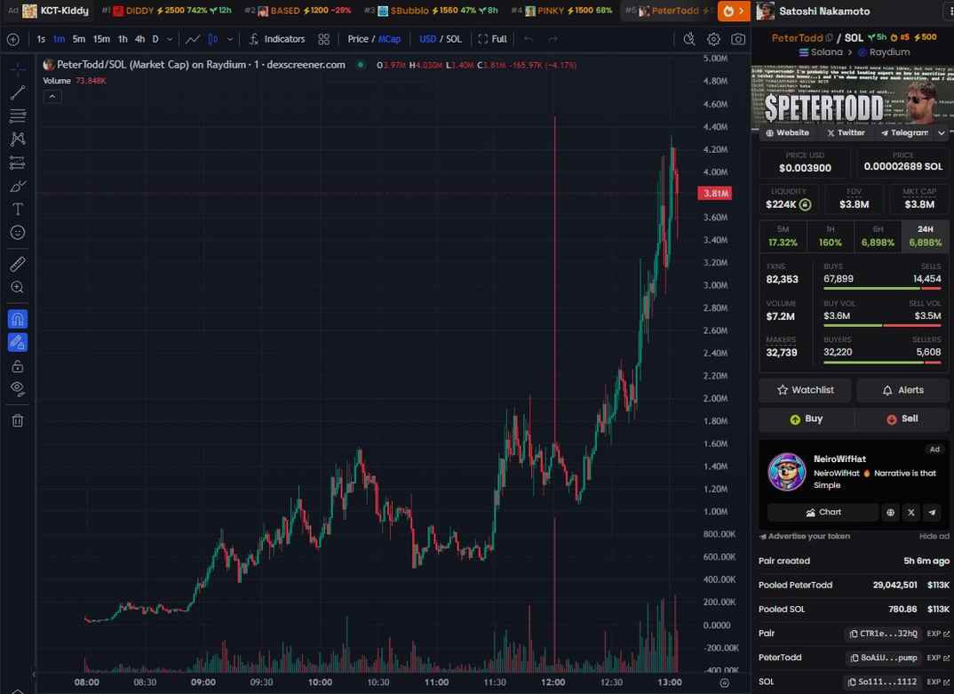Viewport: 954px width, 694px height.
Task: Add PeterTodd to Watchlist
Action: pyautogui.click(x=805, y=390)
